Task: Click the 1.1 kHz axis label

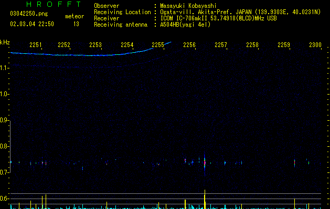Action: point(4,68)
